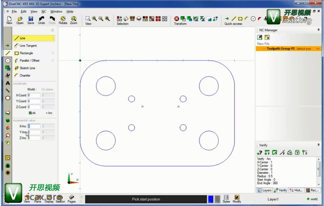Image resolution: width=324 pixels, height=206 pixels.
Task: Open the Edit menu
Action: tap(23, 11)
